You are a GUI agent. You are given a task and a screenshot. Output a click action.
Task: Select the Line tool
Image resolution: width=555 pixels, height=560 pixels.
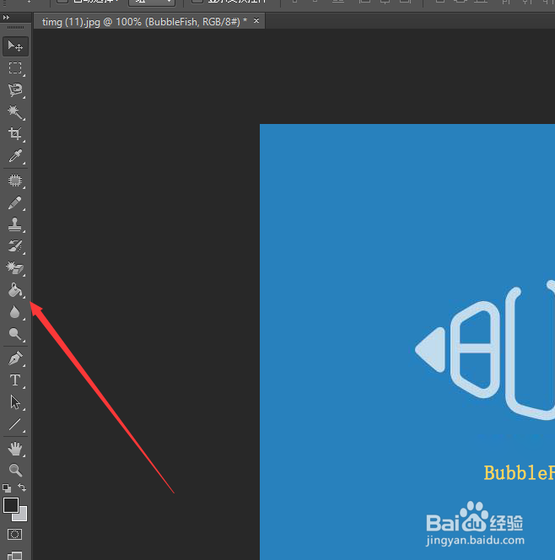click(15, 424)
